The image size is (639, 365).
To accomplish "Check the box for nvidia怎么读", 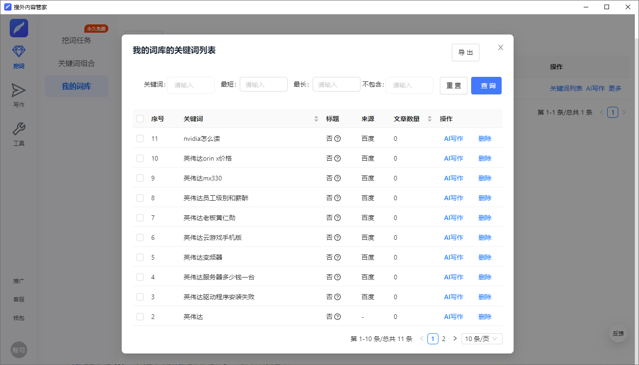I will click(x=140, y=139).
